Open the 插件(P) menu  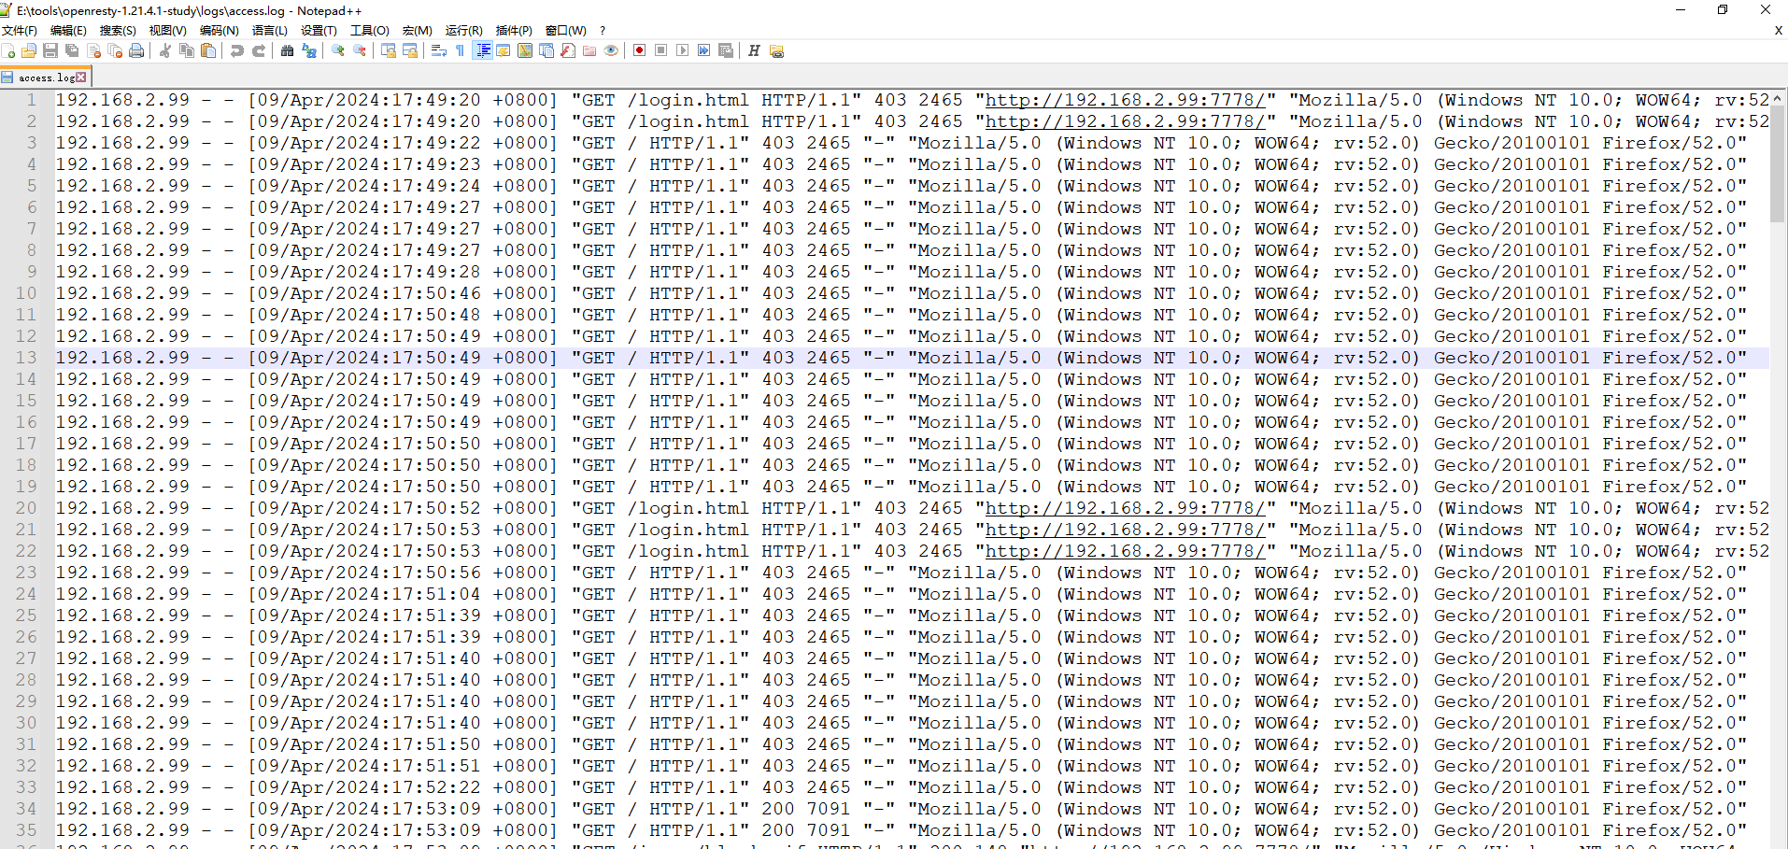click(514, 31)
